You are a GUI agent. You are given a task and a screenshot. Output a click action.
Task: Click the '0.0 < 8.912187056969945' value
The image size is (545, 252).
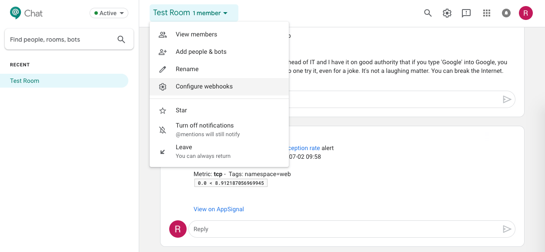[x=231, y=183]
